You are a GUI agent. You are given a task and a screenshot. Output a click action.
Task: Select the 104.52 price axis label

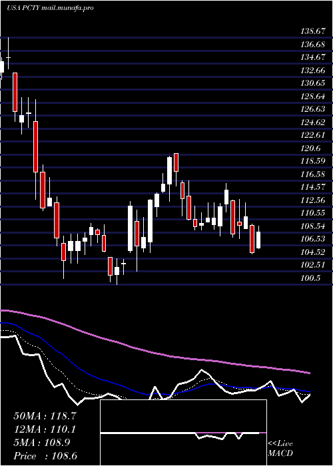313,252
